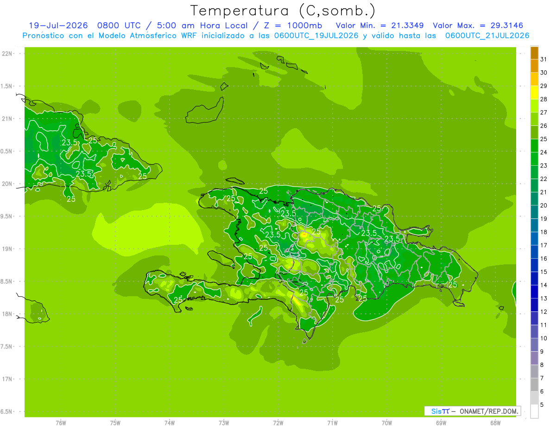This screenshot has width=556, height=429.
Task: Click the "72W" longitude axis label
Action: tap(278, 423)
